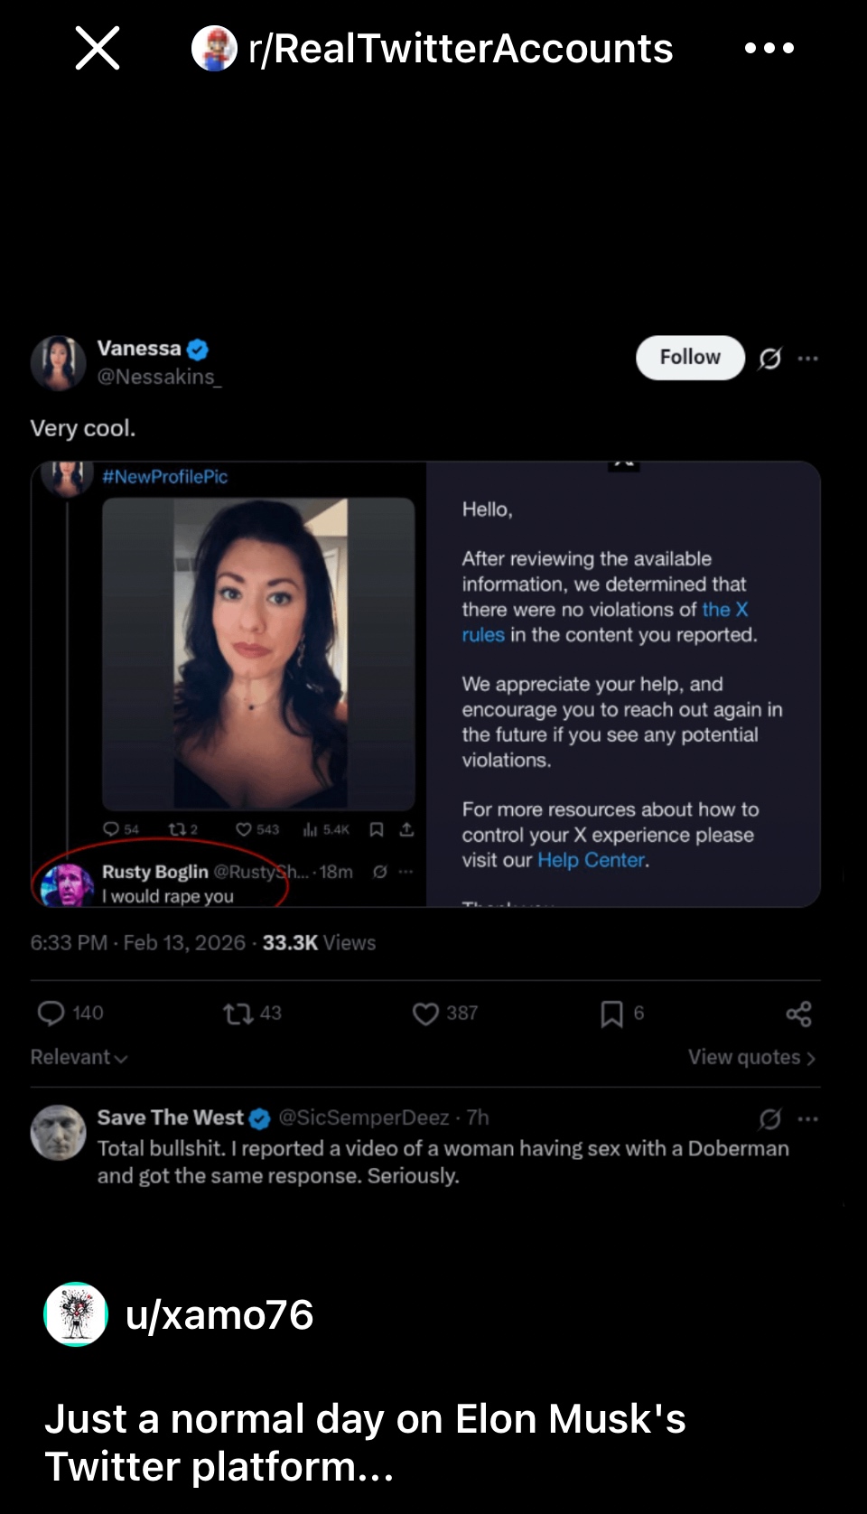Toggle repost on the tweet with 43
Screen dimensions: 867x1514
(x=238, y=1014)
